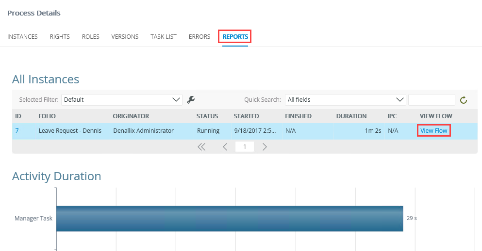The width and height of the screenshot is (482, 251).
Task: Sort by the Originator column header
Action: pyautogui.click(x=131, y=116)
